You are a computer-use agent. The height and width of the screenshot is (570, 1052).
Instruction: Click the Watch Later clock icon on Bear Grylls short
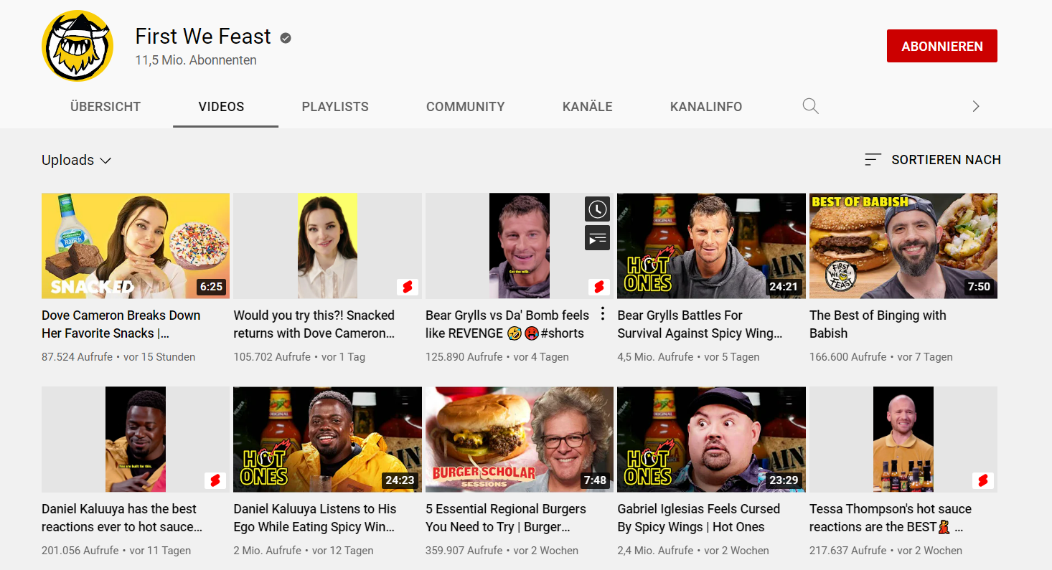click(597, 209)
